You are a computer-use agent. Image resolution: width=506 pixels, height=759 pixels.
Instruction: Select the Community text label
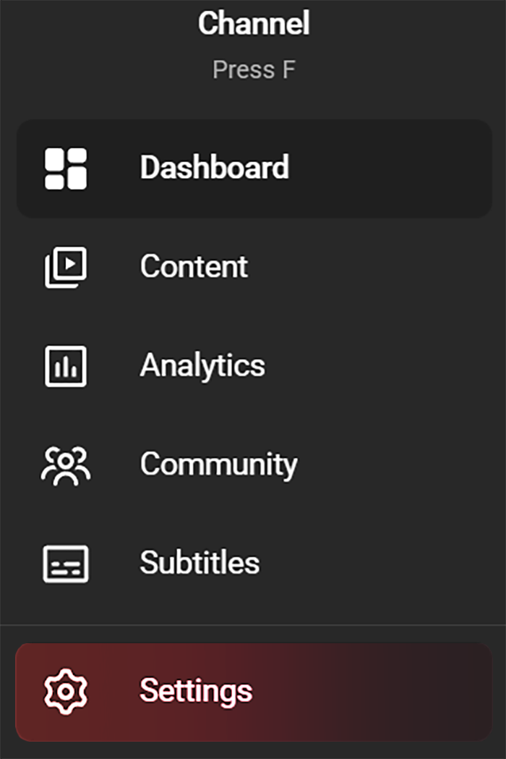[218, 465]
